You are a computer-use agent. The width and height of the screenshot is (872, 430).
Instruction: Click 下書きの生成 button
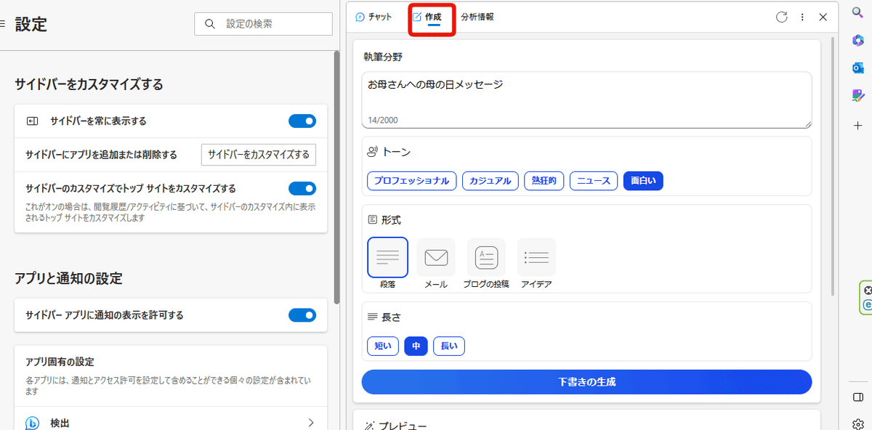tap(586, 382)
